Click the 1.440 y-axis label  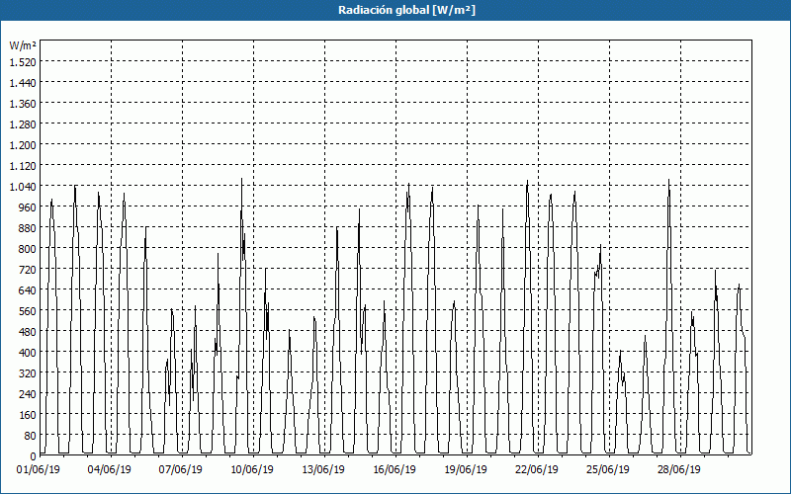[x=23, y=83]
